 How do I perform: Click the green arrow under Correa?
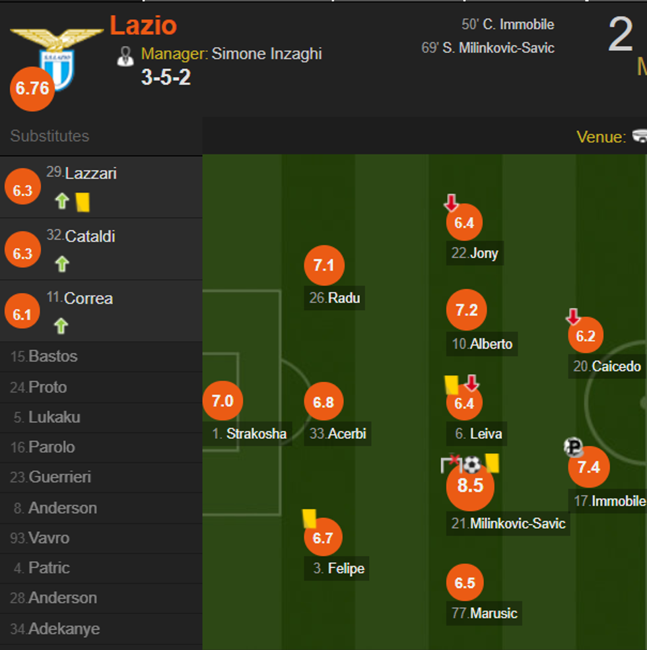(x=61, y=325)
